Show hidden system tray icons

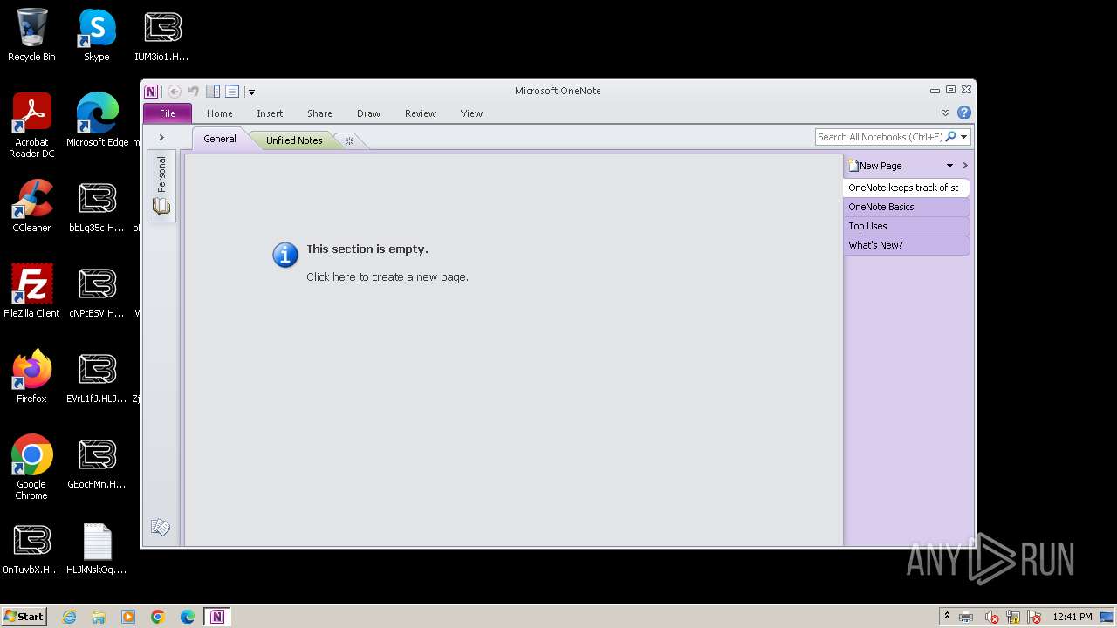click(947, 617)
